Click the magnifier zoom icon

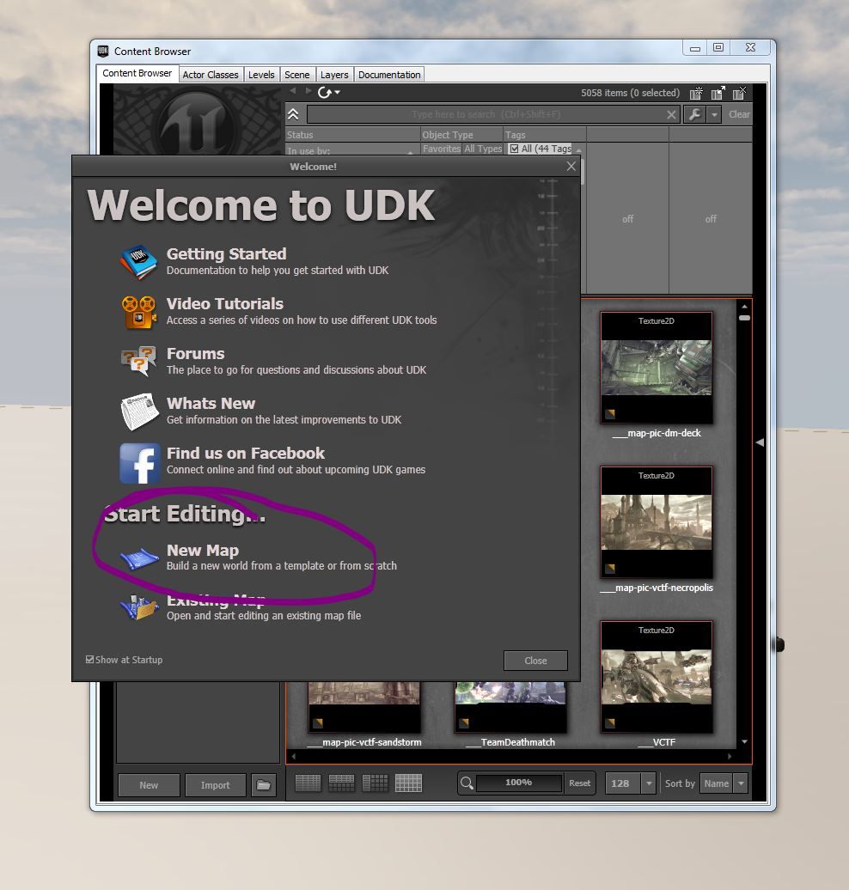pos(467,783)
